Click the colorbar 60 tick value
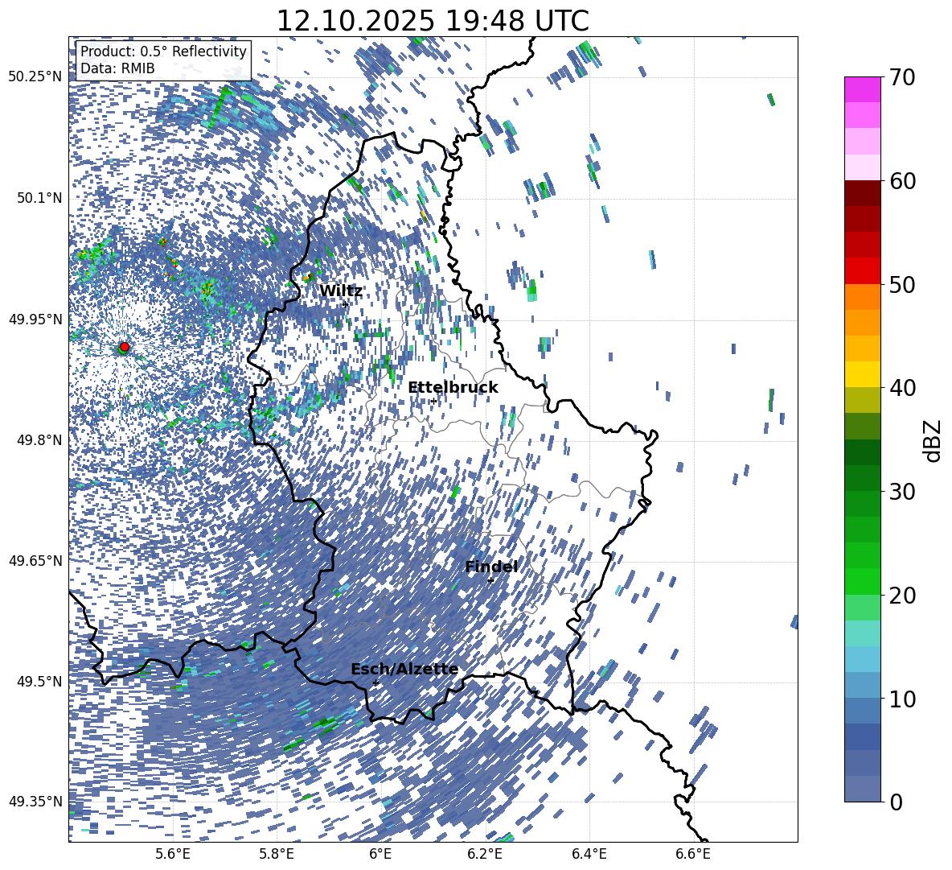 tap(901, 181)
